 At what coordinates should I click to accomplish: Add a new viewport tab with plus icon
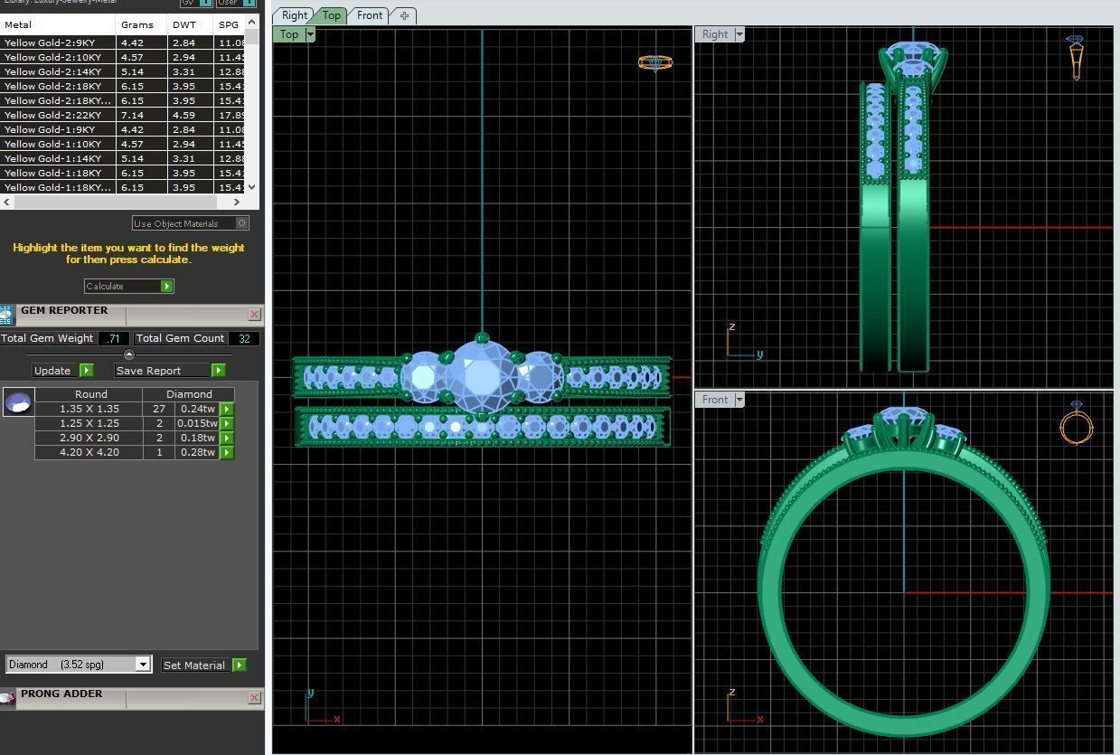(404, 15)
